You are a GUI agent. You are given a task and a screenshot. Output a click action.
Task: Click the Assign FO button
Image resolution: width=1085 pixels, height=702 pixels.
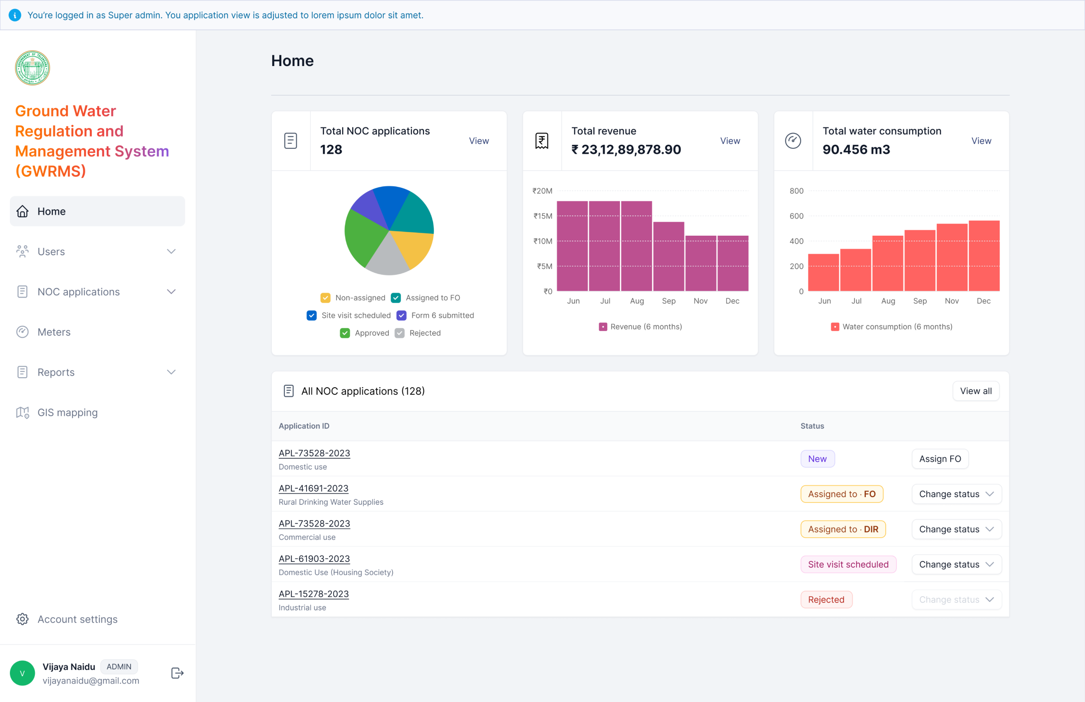tap(940, 459)
